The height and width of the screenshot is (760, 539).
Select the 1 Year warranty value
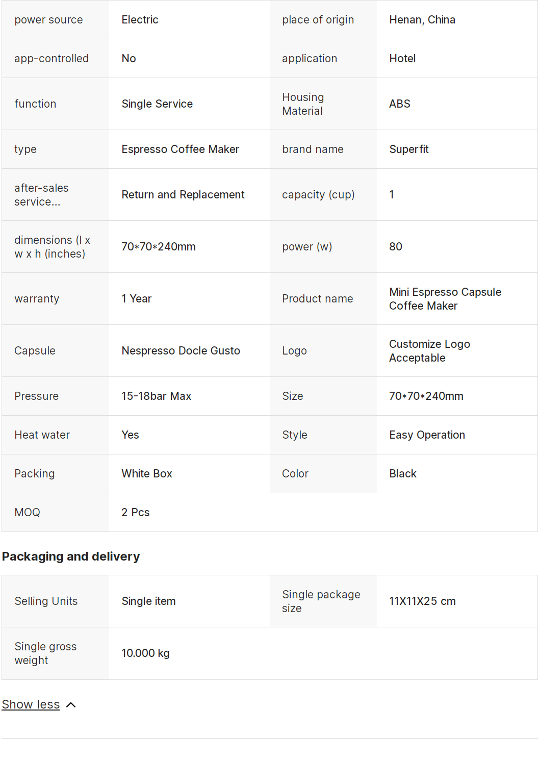coord(137,299)
